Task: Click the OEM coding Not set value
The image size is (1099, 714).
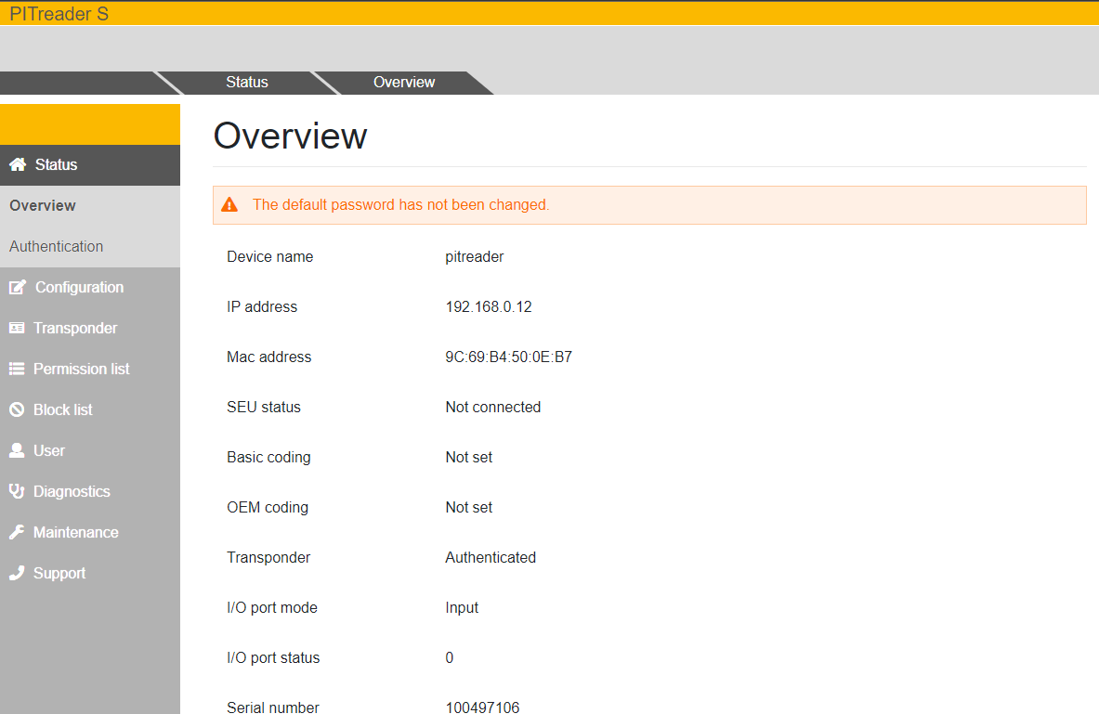Action: (469, 507)
